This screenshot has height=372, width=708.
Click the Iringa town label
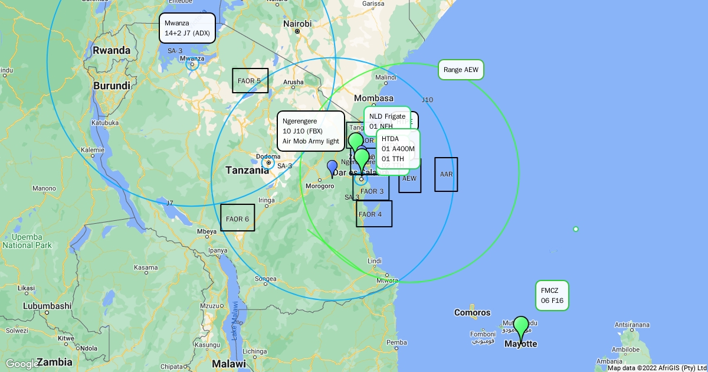tap(267, 200)
